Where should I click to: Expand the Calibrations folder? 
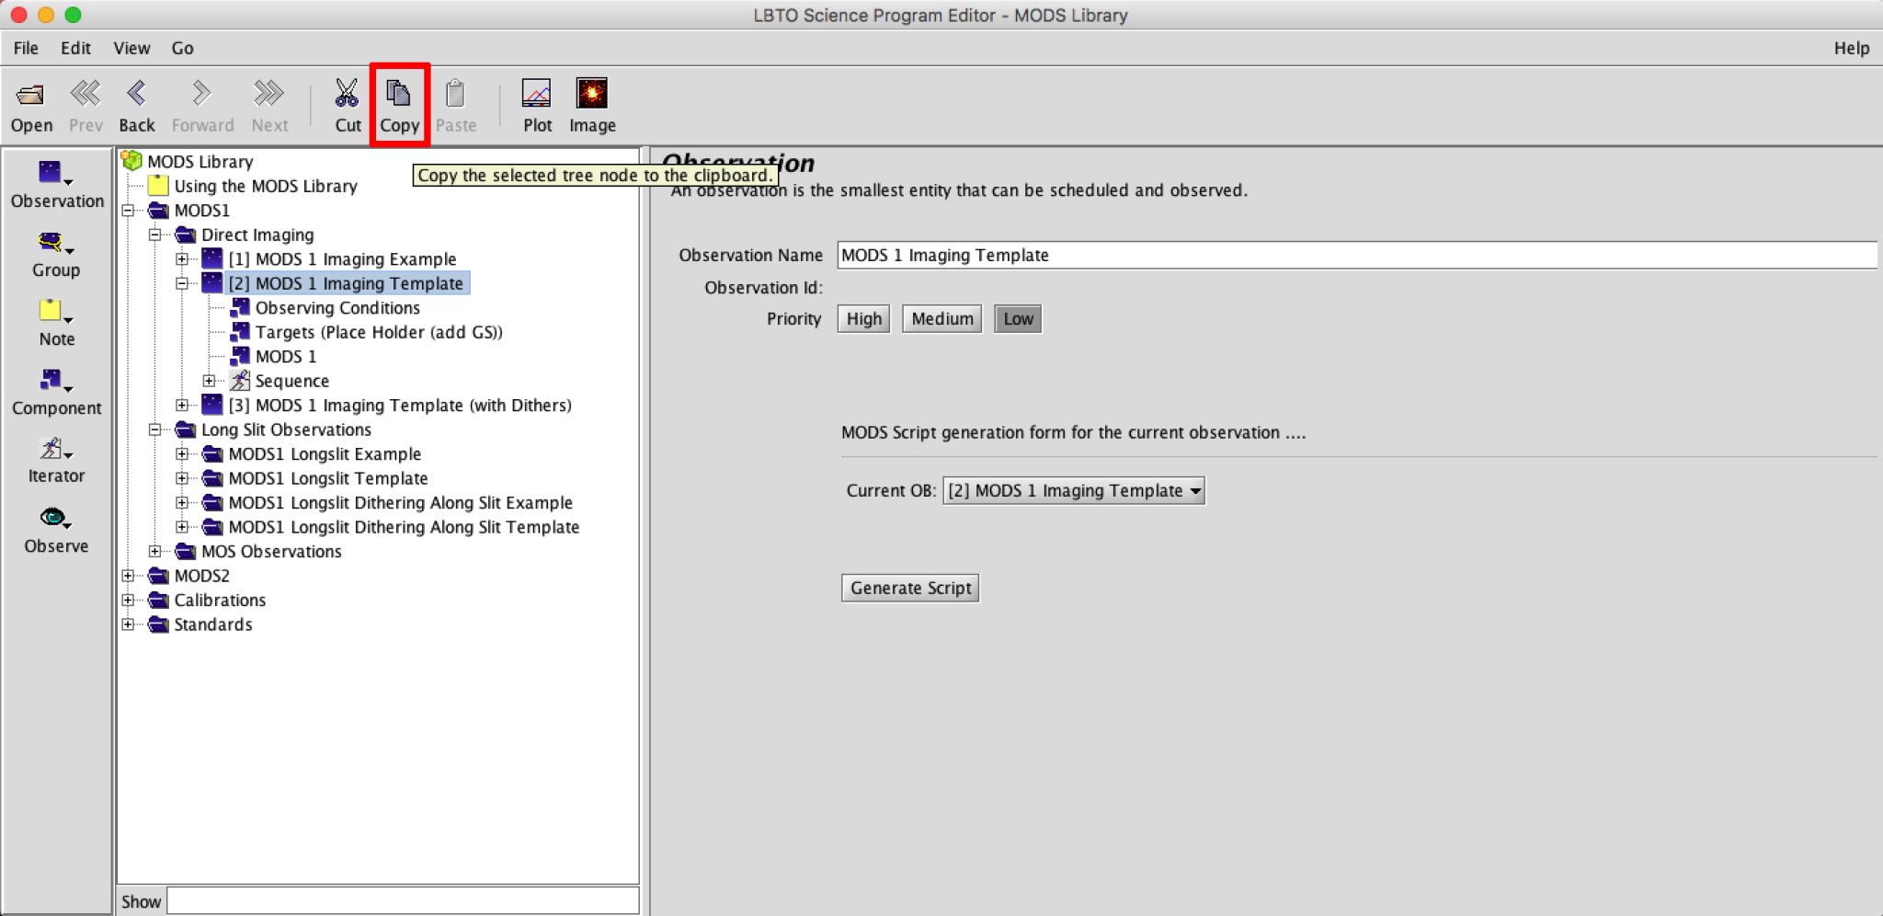tap(128, 601)
